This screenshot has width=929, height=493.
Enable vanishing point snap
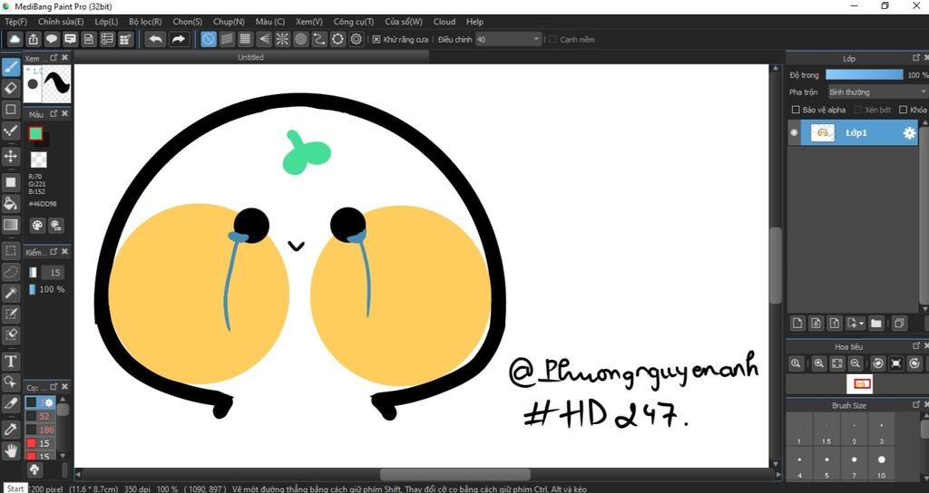pos(264,40)
